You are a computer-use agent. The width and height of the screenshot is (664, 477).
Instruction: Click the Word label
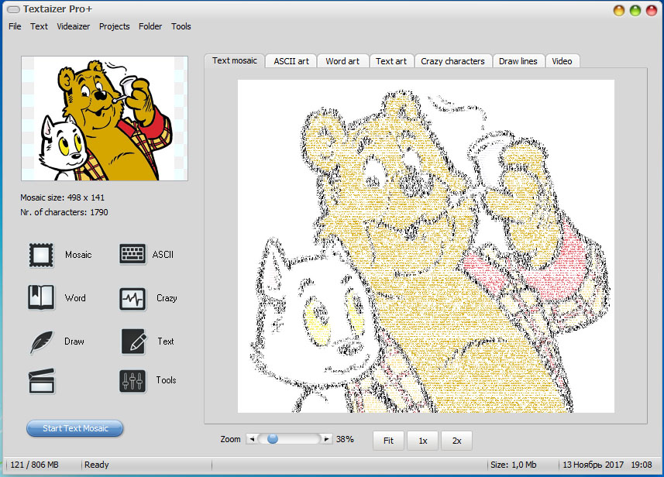point(75,298)
